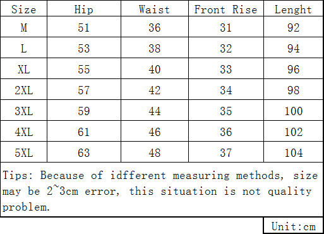Select the Hip column header
Screen dimensions: 324x234
click(84, 9)
